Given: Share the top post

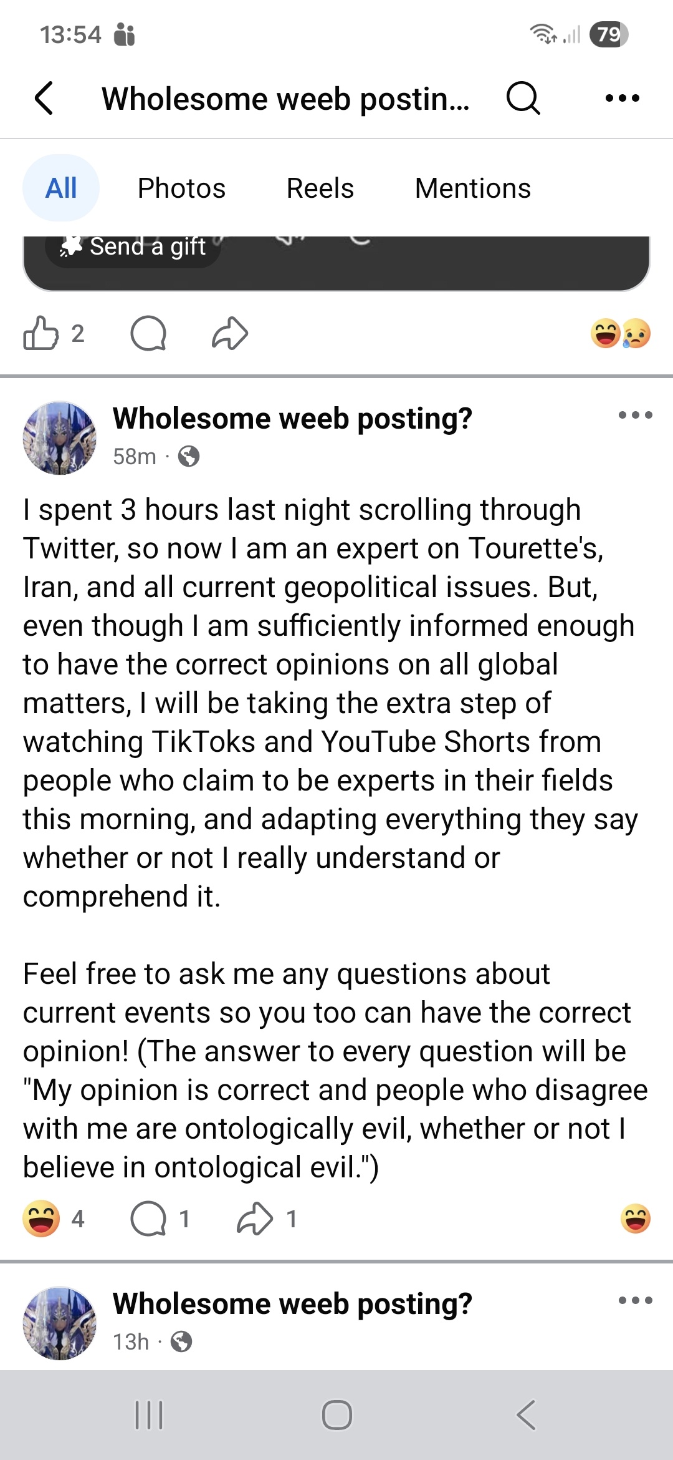Looking at the screenshot, I should coord(230,333).
